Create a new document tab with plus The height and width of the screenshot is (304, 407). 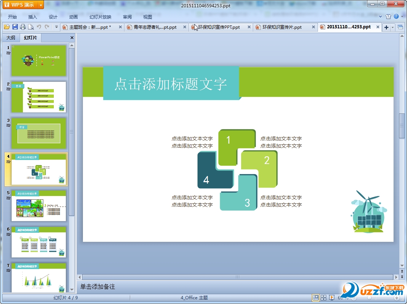coord(387,27)
